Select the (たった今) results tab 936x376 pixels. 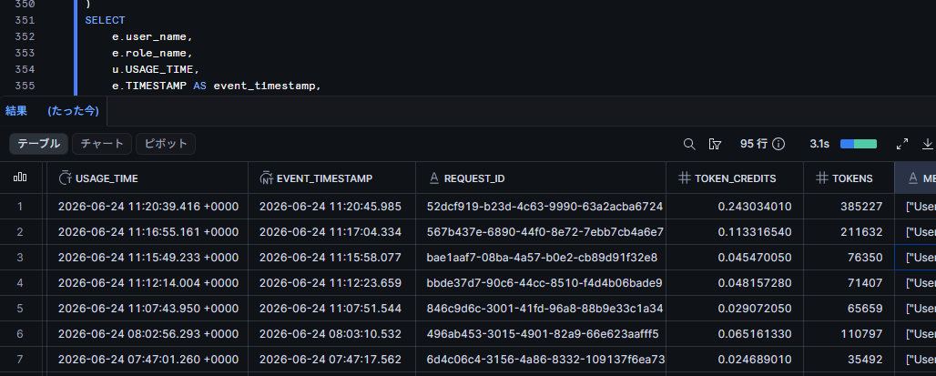(73, 111)
